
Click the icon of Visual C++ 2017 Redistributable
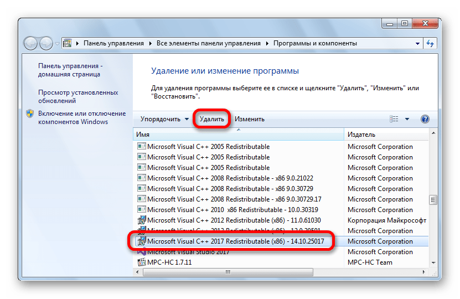tap(142, 241)
